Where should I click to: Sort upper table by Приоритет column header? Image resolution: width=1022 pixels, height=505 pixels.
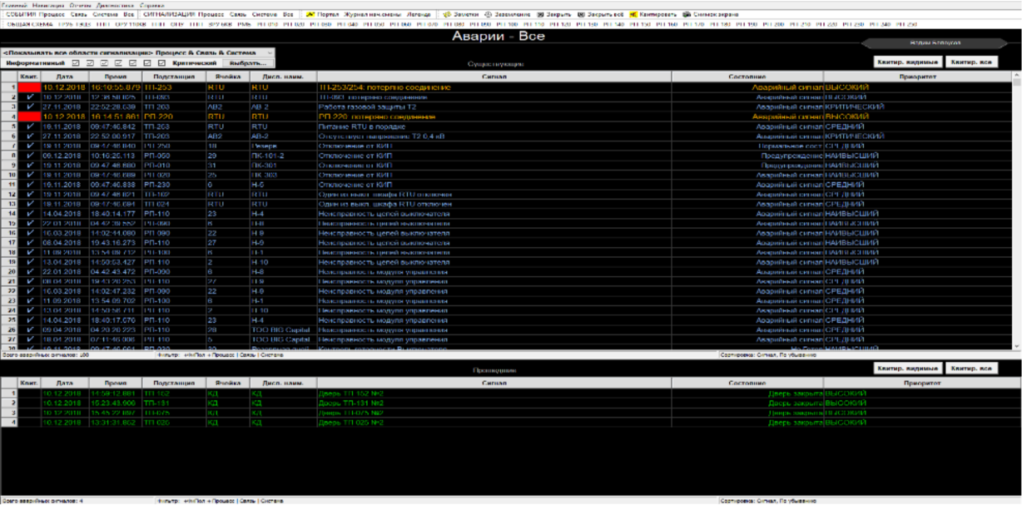(x=917, y=76)
